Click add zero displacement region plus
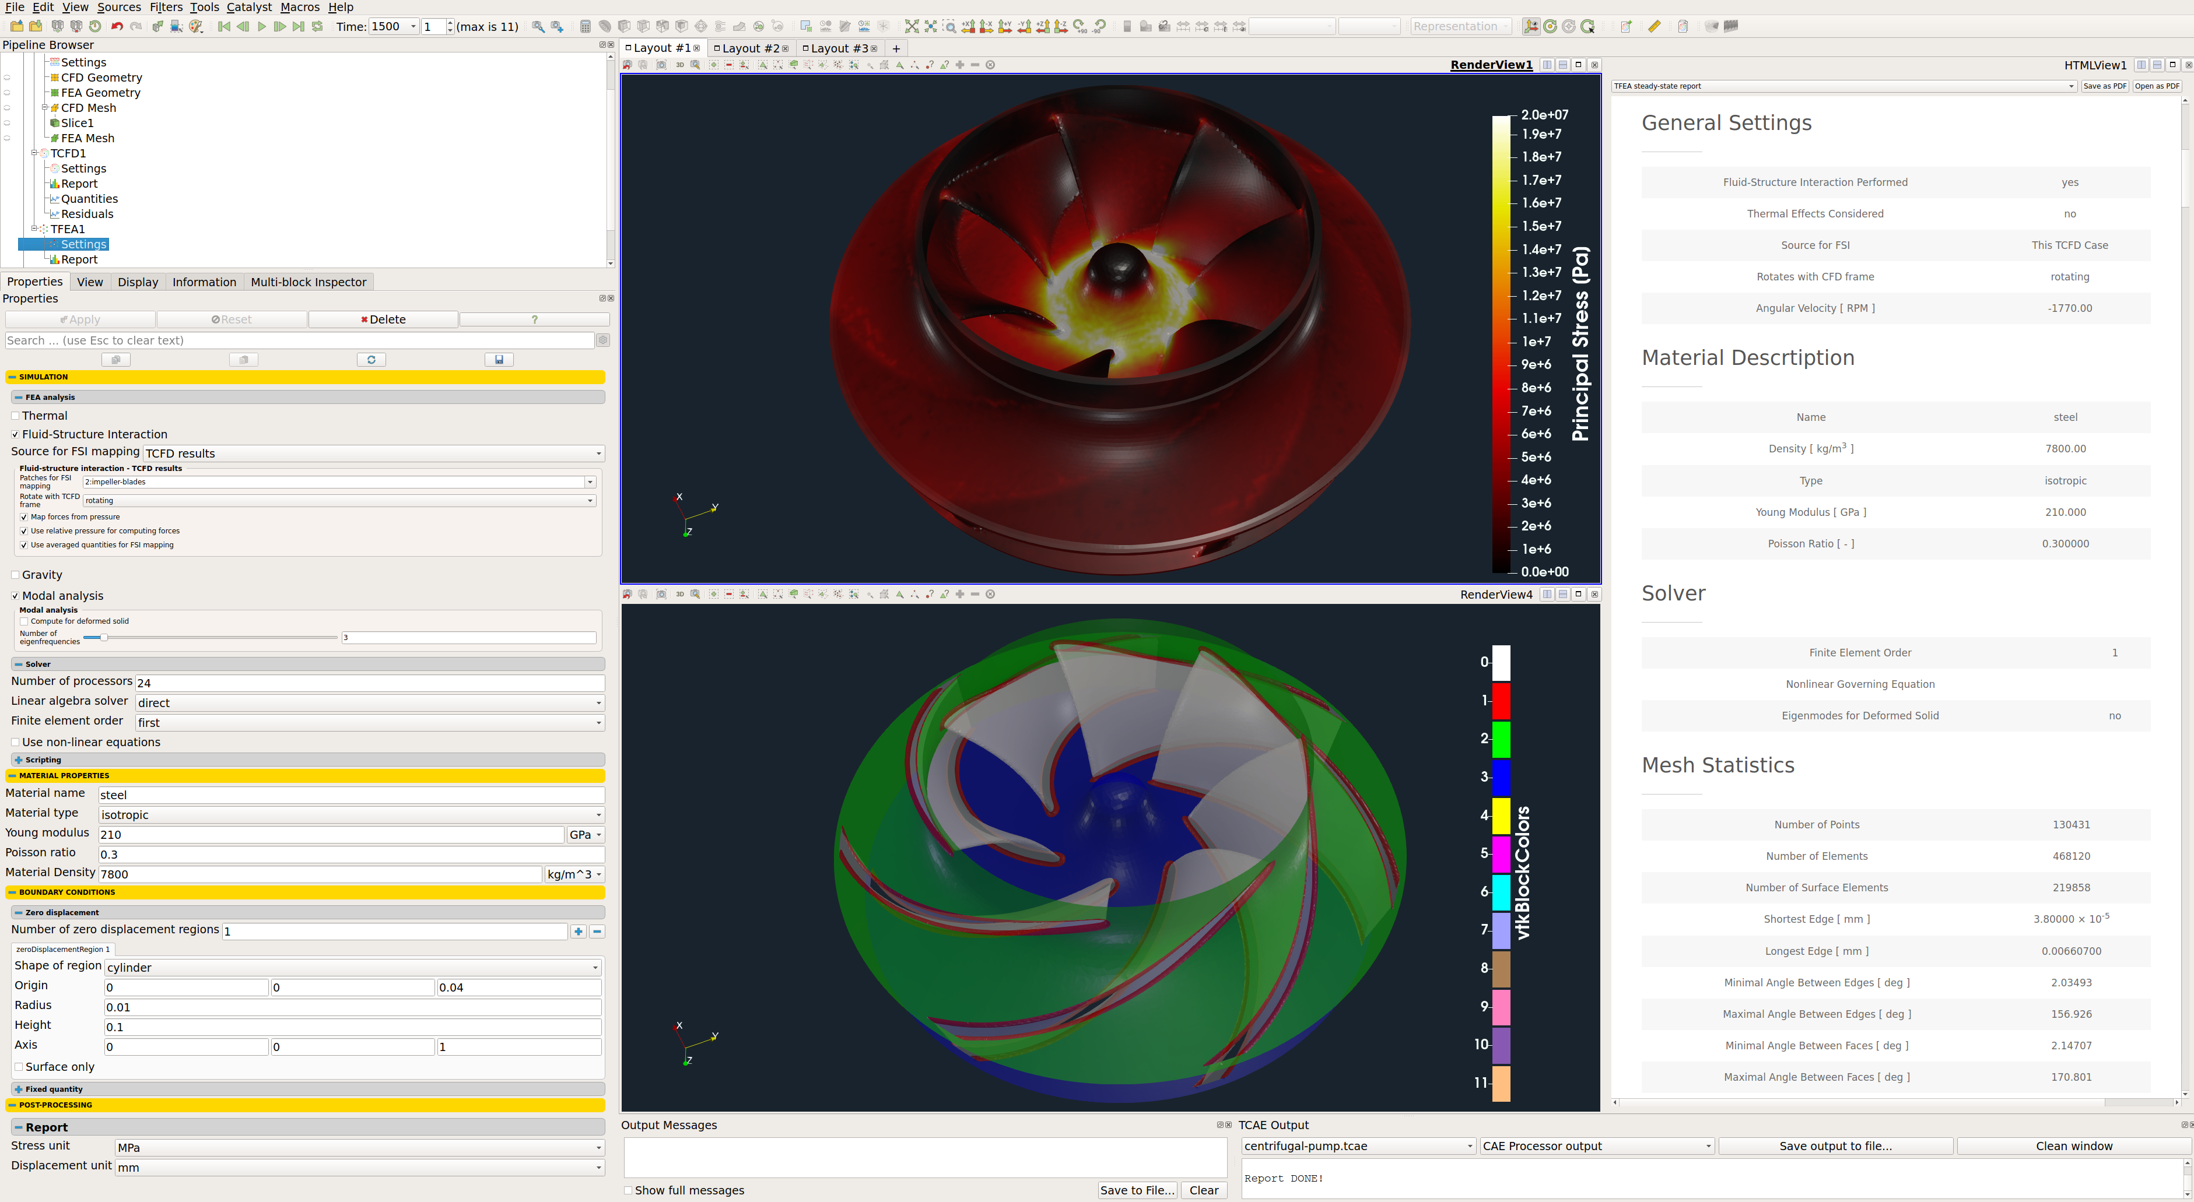2194x1202 pixels. pyautogui.click(x=579, y=932)
